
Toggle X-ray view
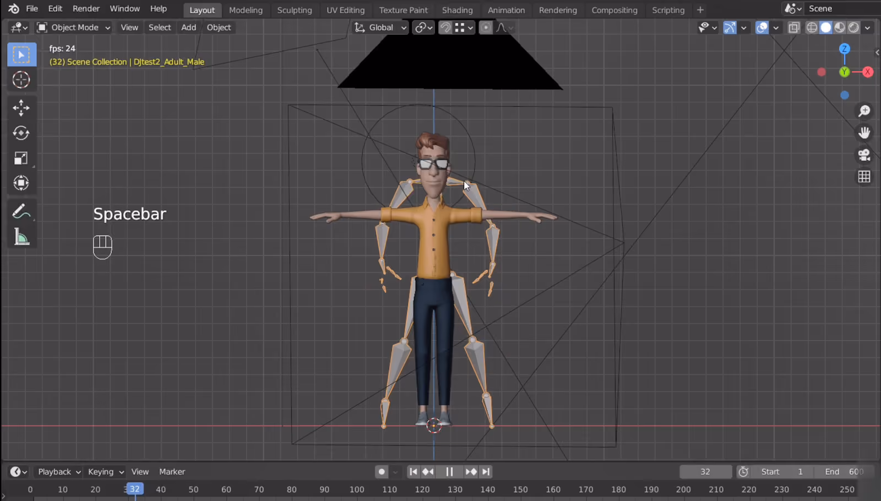pyautogui.click(x=794, y=28)
